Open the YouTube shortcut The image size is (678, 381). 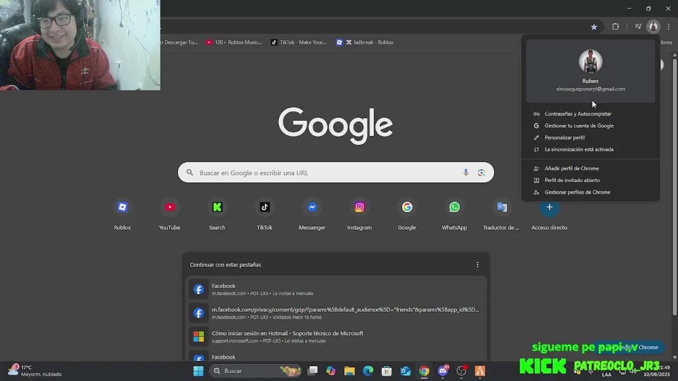tap(169, 214)
